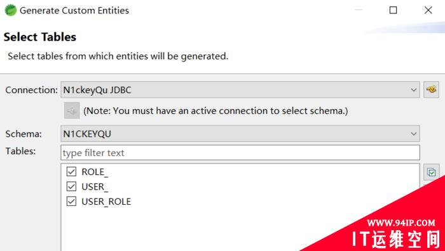Open the add connection profile icon button
This screenshot has height=251, width=445.
[431, 90]
